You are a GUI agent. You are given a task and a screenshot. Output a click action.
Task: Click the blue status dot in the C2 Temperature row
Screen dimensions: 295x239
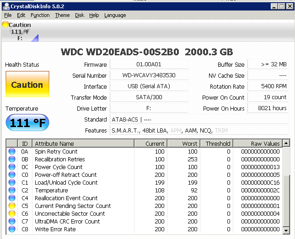click(12, 190)
